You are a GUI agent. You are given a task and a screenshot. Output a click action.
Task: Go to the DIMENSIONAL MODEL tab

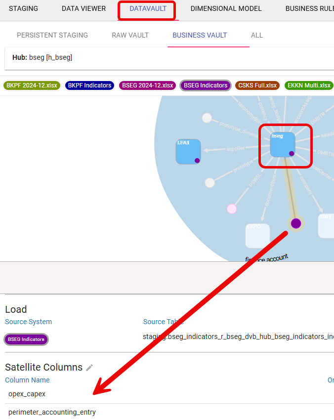tap(226, 8)
